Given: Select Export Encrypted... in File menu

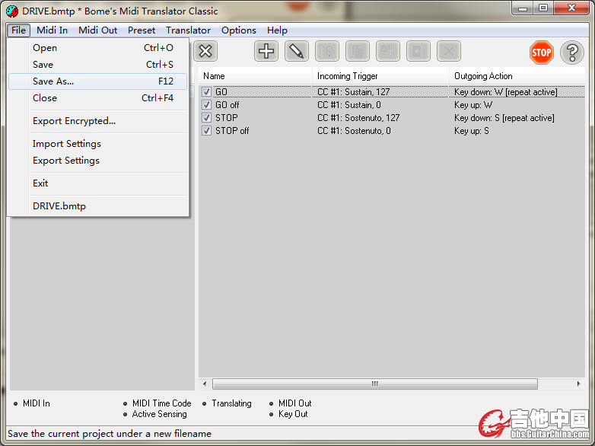Looking at the screenshot, I should point(74,121).
